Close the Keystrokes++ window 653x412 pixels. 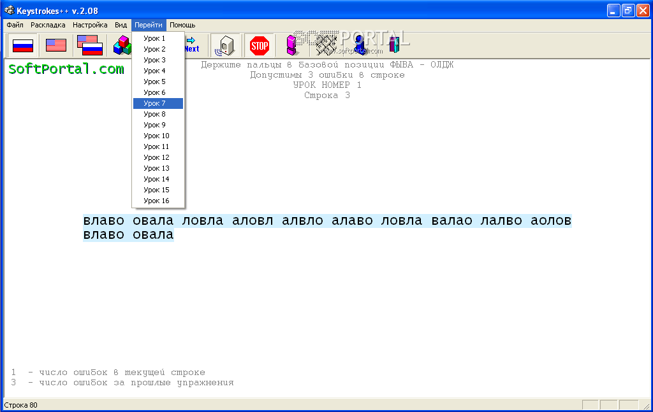643,10
